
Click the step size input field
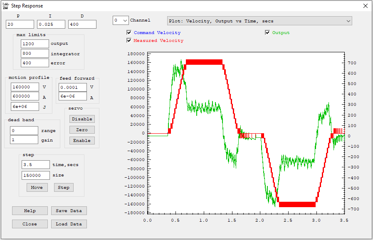point(35,176)
